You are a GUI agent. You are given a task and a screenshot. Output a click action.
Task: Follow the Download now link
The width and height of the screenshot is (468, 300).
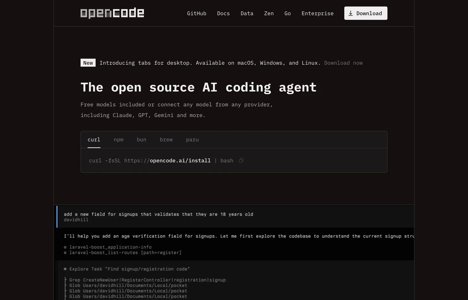[343, 63]
